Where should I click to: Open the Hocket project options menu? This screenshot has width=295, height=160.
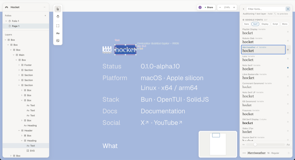pyautogui.click(x=45, y=7)
